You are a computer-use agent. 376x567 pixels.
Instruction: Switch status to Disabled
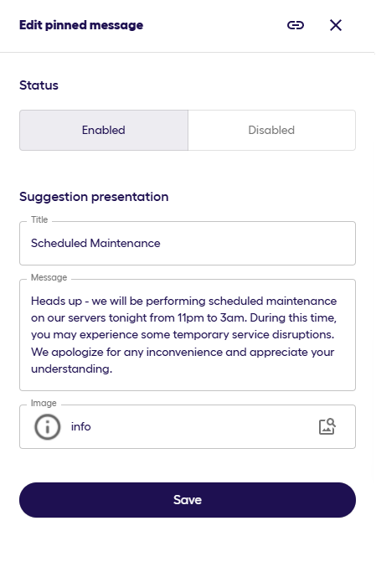[x=271, y=130]
